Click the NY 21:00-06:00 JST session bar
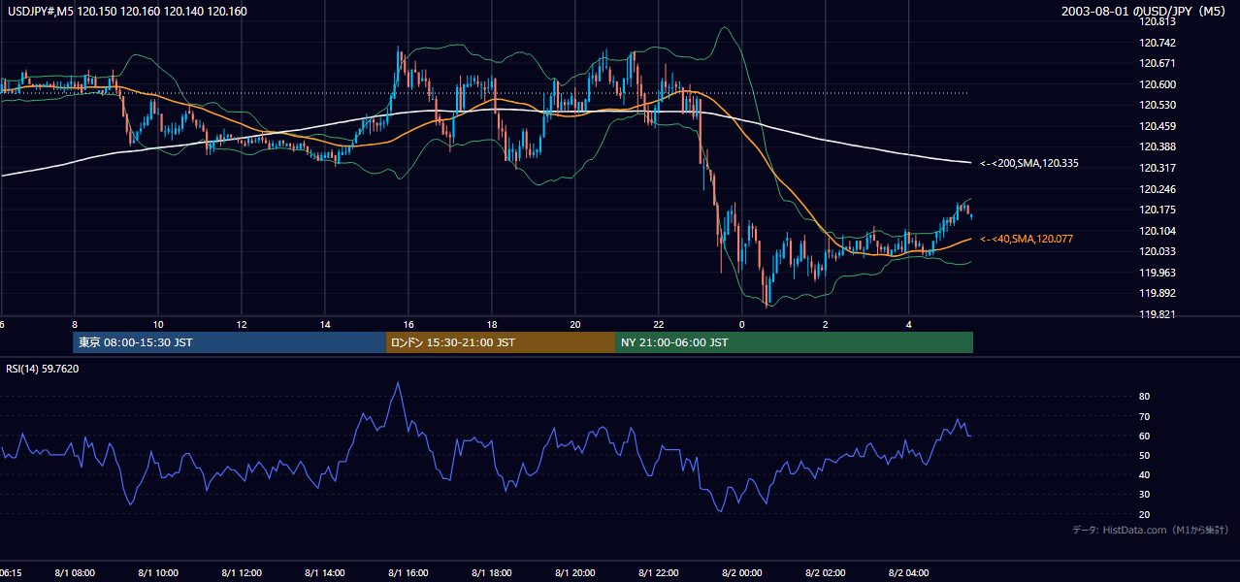 (x=794, y=342)
